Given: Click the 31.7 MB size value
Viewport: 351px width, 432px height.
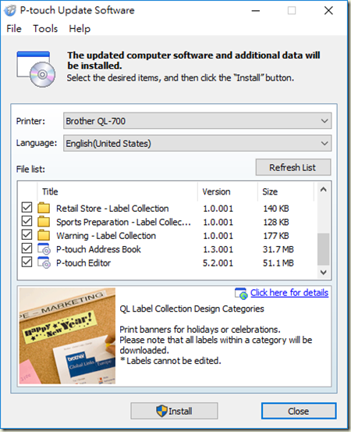Looking at the screenshot, I should coord(278,249).
